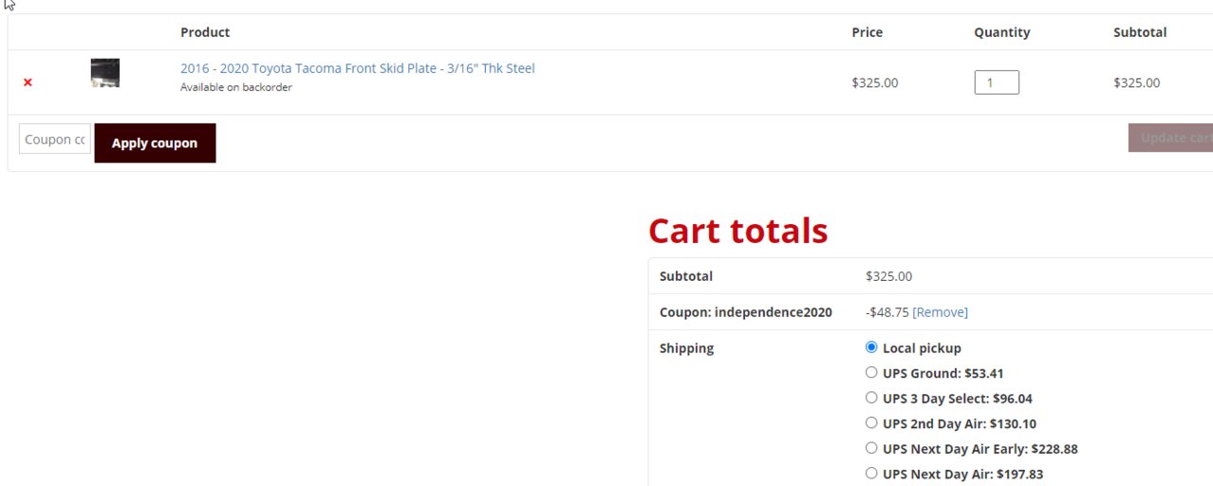1213x486 pixels.
Task: Click the Subtotal column header
Action: [1140, 32]
